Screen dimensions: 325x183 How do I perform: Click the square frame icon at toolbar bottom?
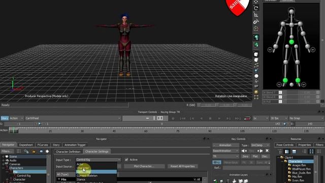click(x=256, y=97)
